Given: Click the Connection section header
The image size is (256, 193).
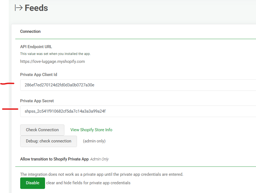Looking at the screenshot, I should tap(30, 31).
